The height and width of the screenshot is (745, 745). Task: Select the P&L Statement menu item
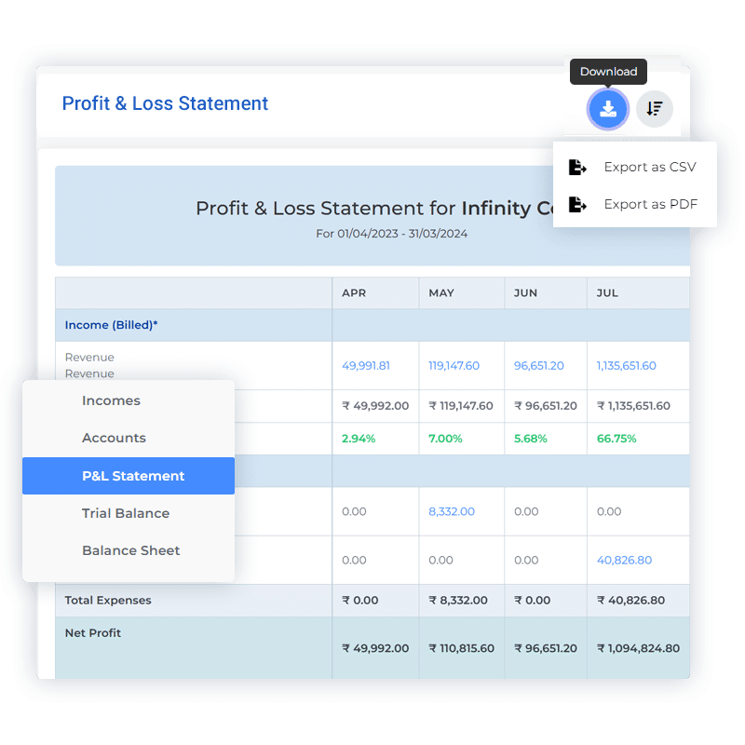[133, 476]
